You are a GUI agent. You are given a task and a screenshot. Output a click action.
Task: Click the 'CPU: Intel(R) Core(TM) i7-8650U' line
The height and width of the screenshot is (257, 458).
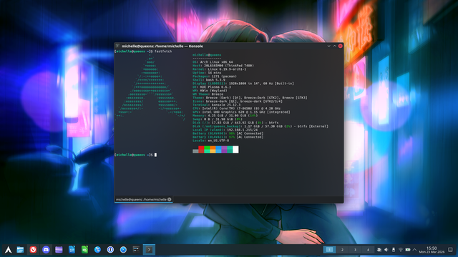coord(237,109)
